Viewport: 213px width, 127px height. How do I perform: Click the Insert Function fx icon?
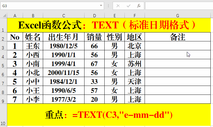(x=139, y=6)
